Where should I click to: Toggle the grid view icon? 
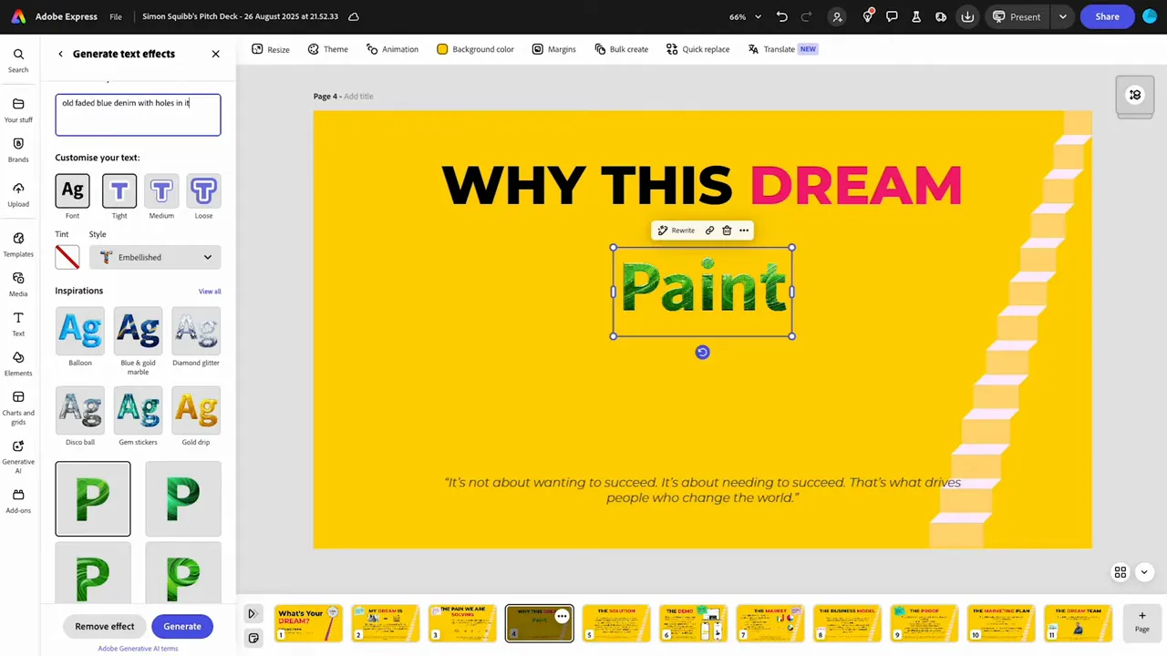tap(1121, 572)
